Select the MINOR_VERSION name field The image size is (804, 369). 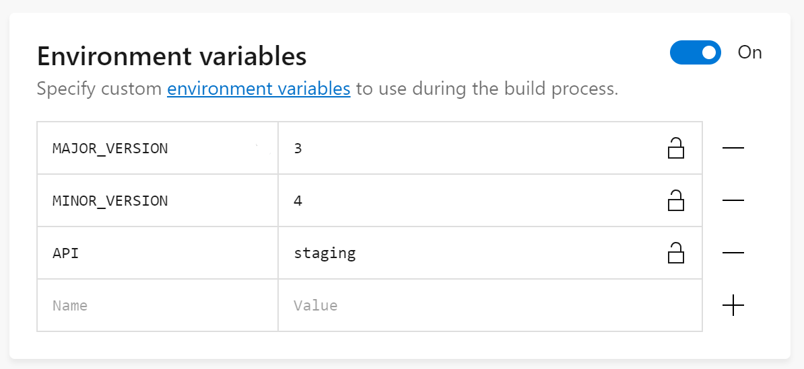[158, 201]
